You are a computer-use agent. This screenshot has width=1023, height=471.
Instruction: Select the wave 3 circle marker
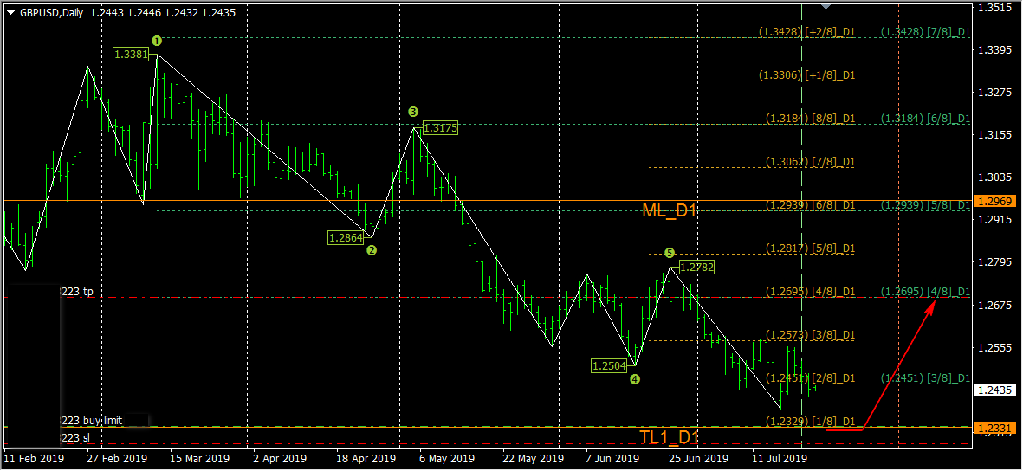pos(413,112)
